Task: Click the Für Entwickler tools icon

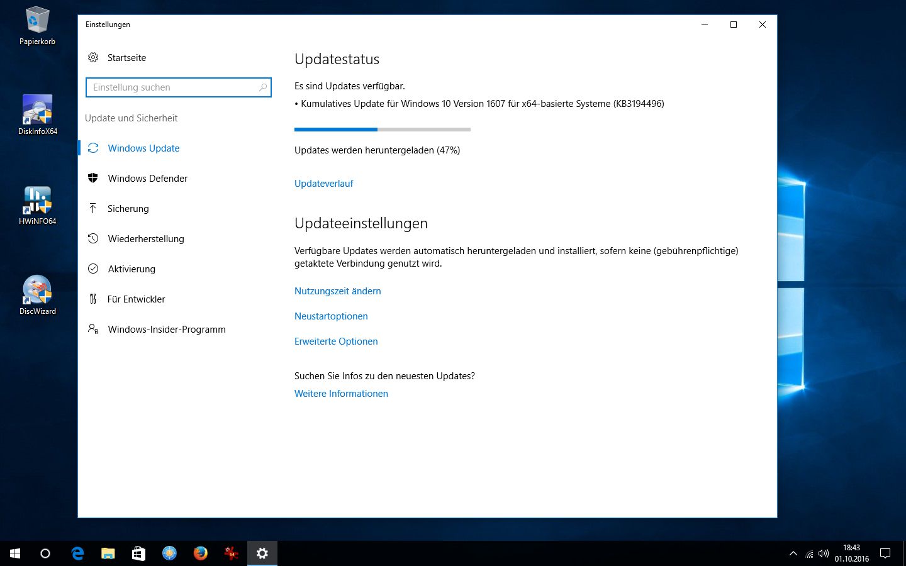Action: pyautogui.click(x=93, y=299)
